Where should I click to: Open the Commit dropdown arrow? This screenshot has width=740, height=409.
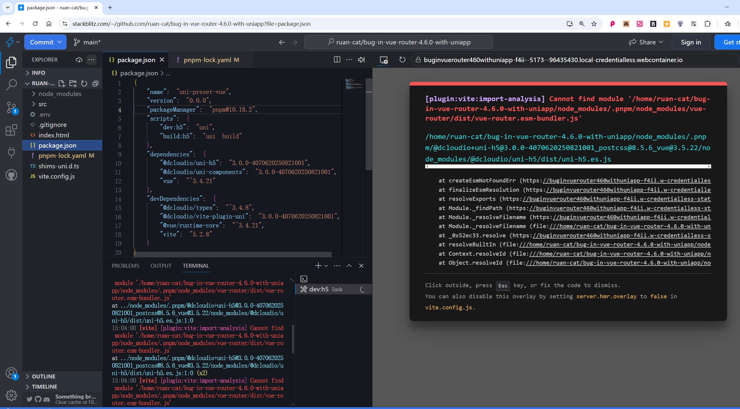point(60,42)
